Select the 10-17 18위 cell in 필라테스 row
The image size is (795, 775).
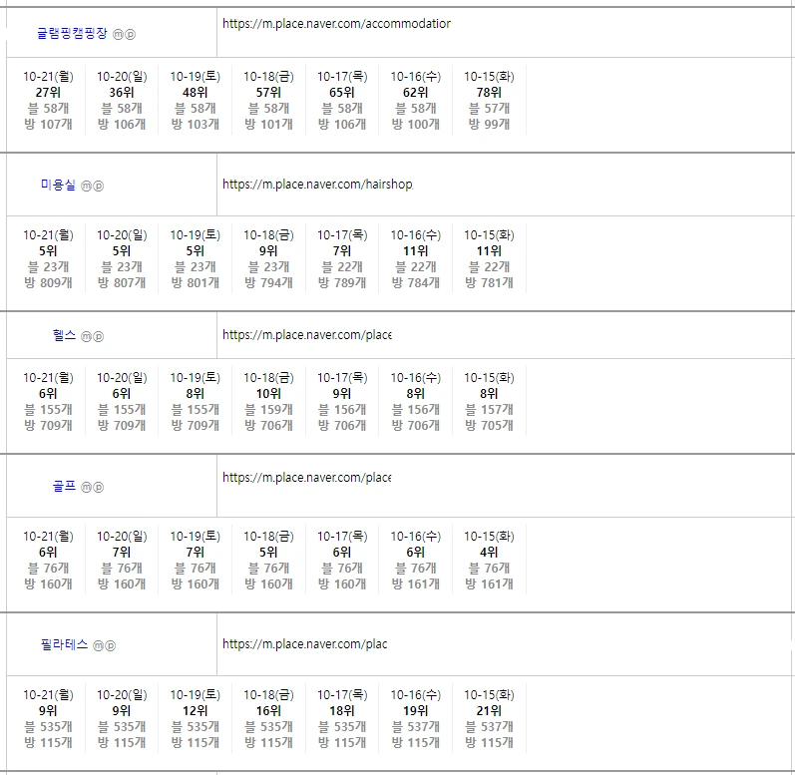tap(342, 718)
